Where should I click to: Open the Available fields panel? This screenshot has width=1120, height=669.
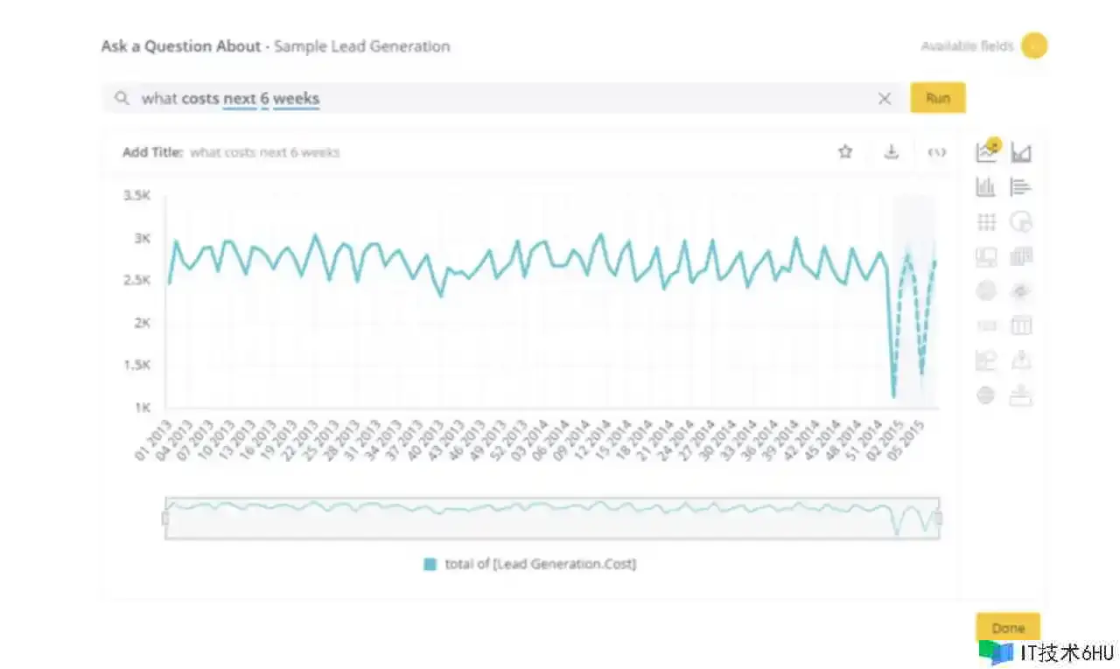[1033, 45]
